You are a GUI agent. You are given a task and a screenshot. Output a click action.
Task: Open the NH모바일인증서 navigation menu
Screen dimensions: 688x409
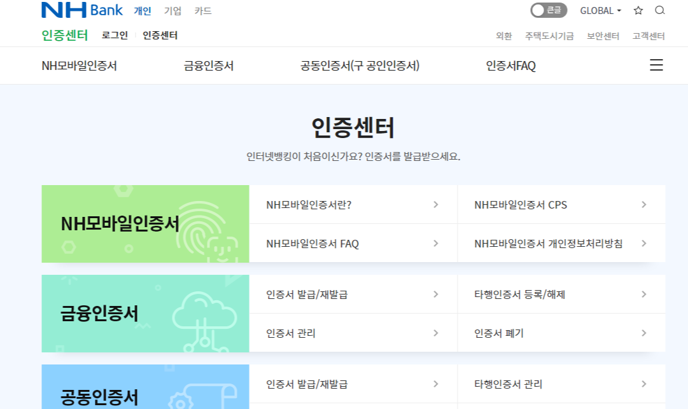pyautogui.click(x=80, y=66)
